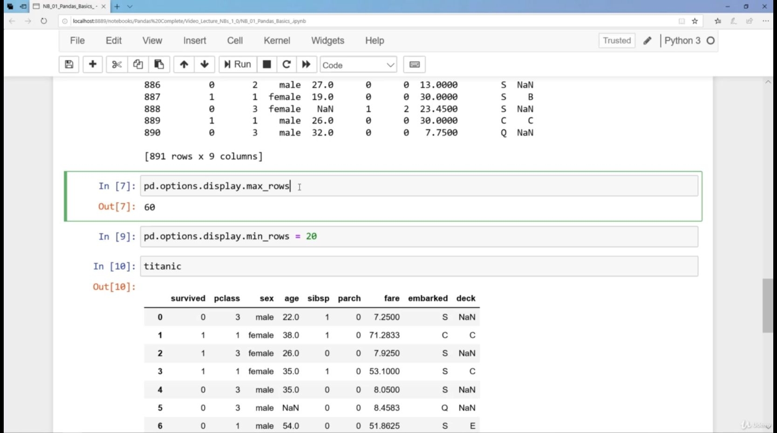Open reading view from the address bar

682,21
